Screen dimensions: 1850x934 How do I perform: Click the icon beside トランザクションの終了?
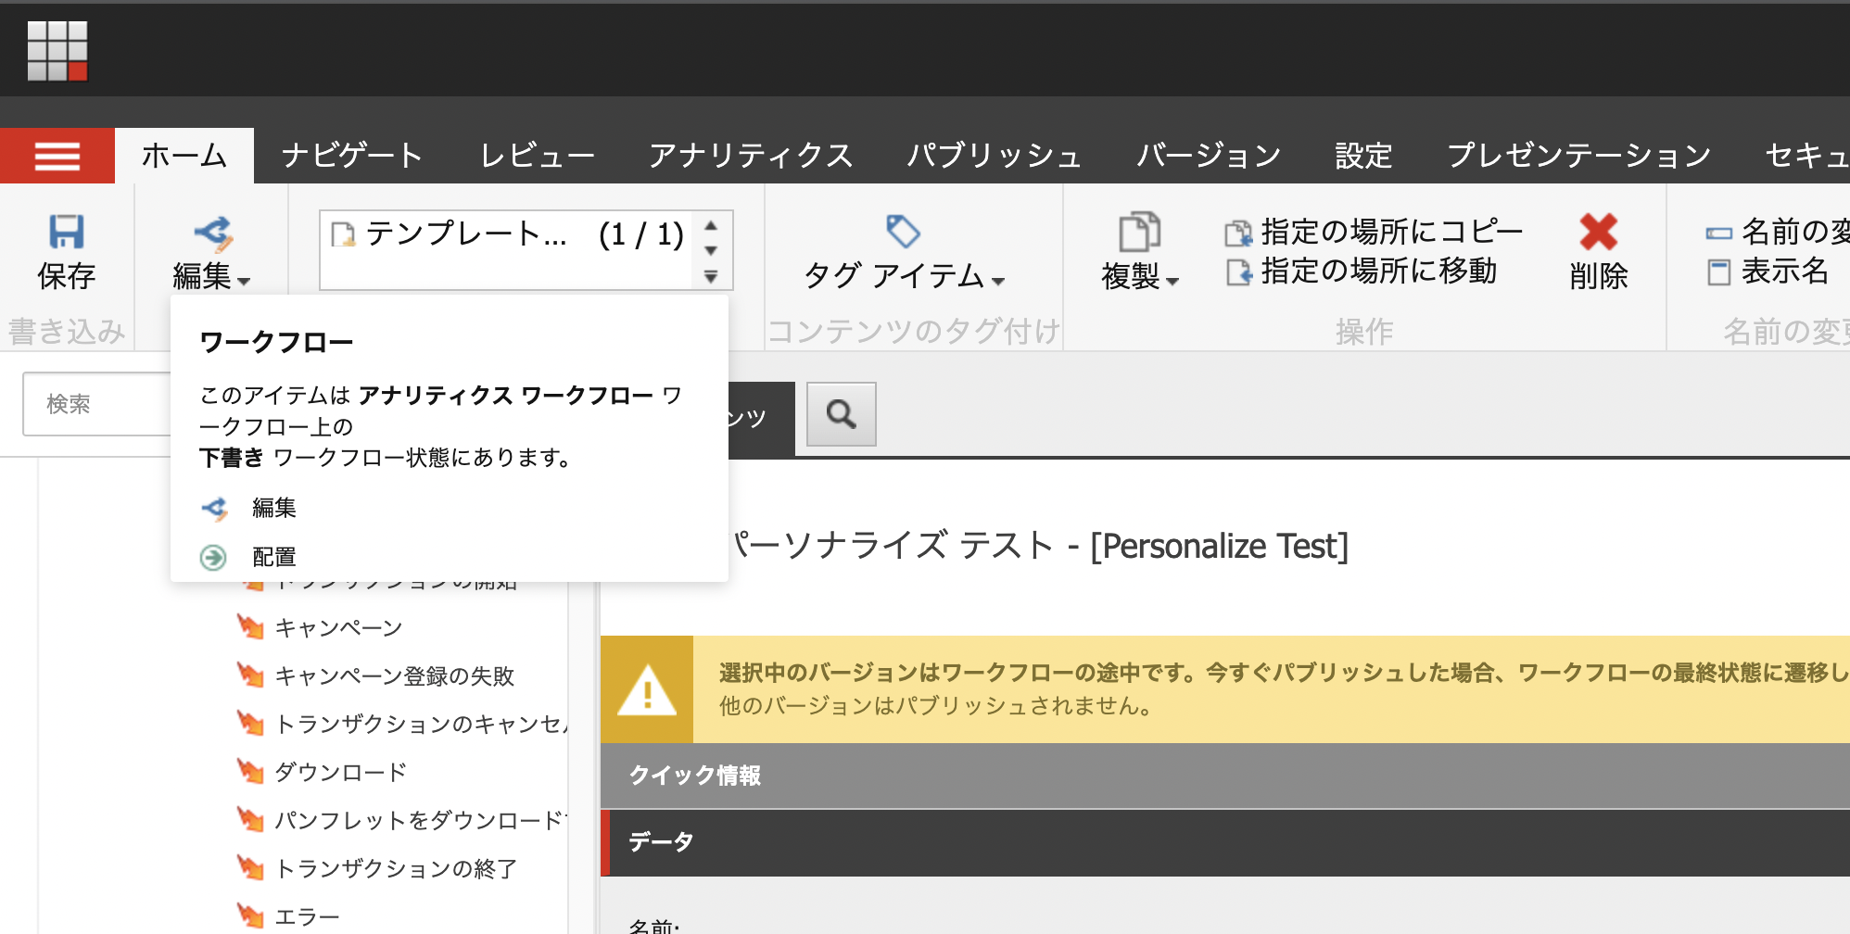[250, 868]
